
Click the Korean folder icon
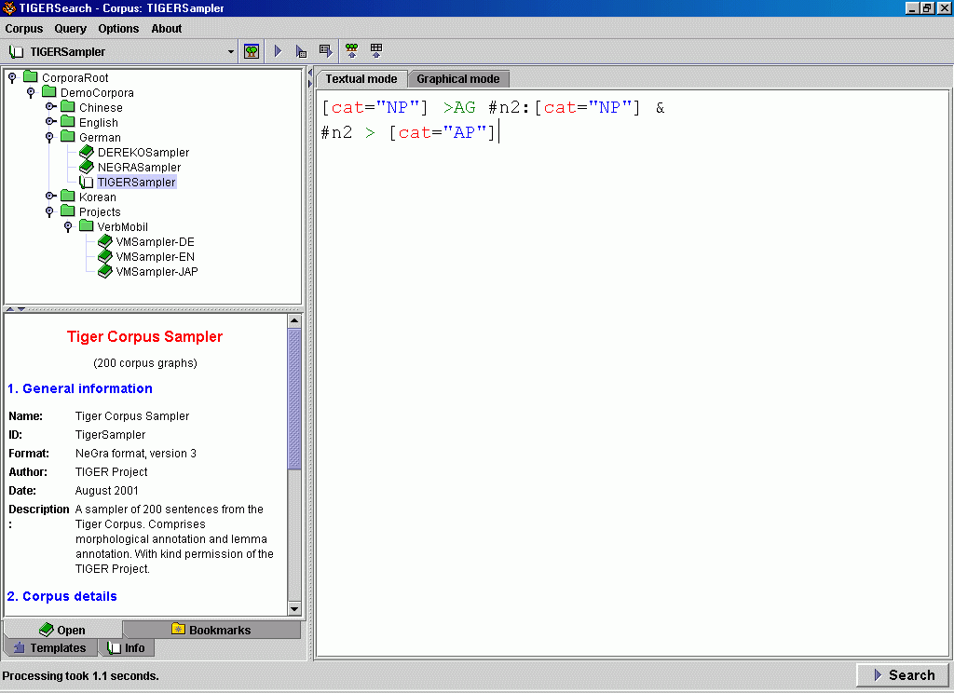(x=68, y=196)
